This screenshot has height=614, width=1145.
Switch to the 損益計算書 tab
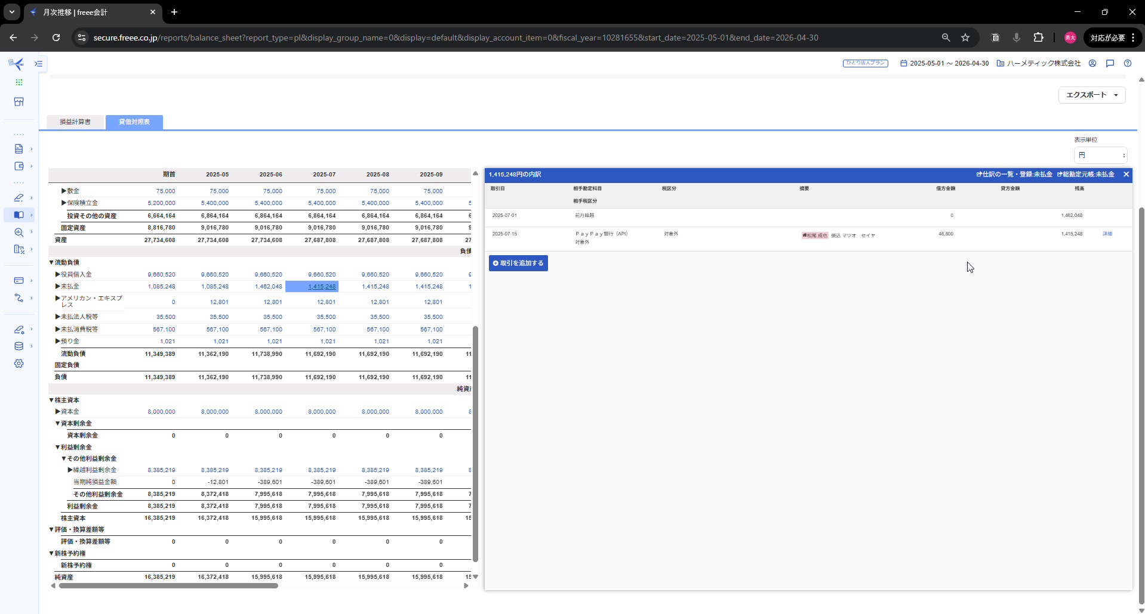tap(75, 122)
